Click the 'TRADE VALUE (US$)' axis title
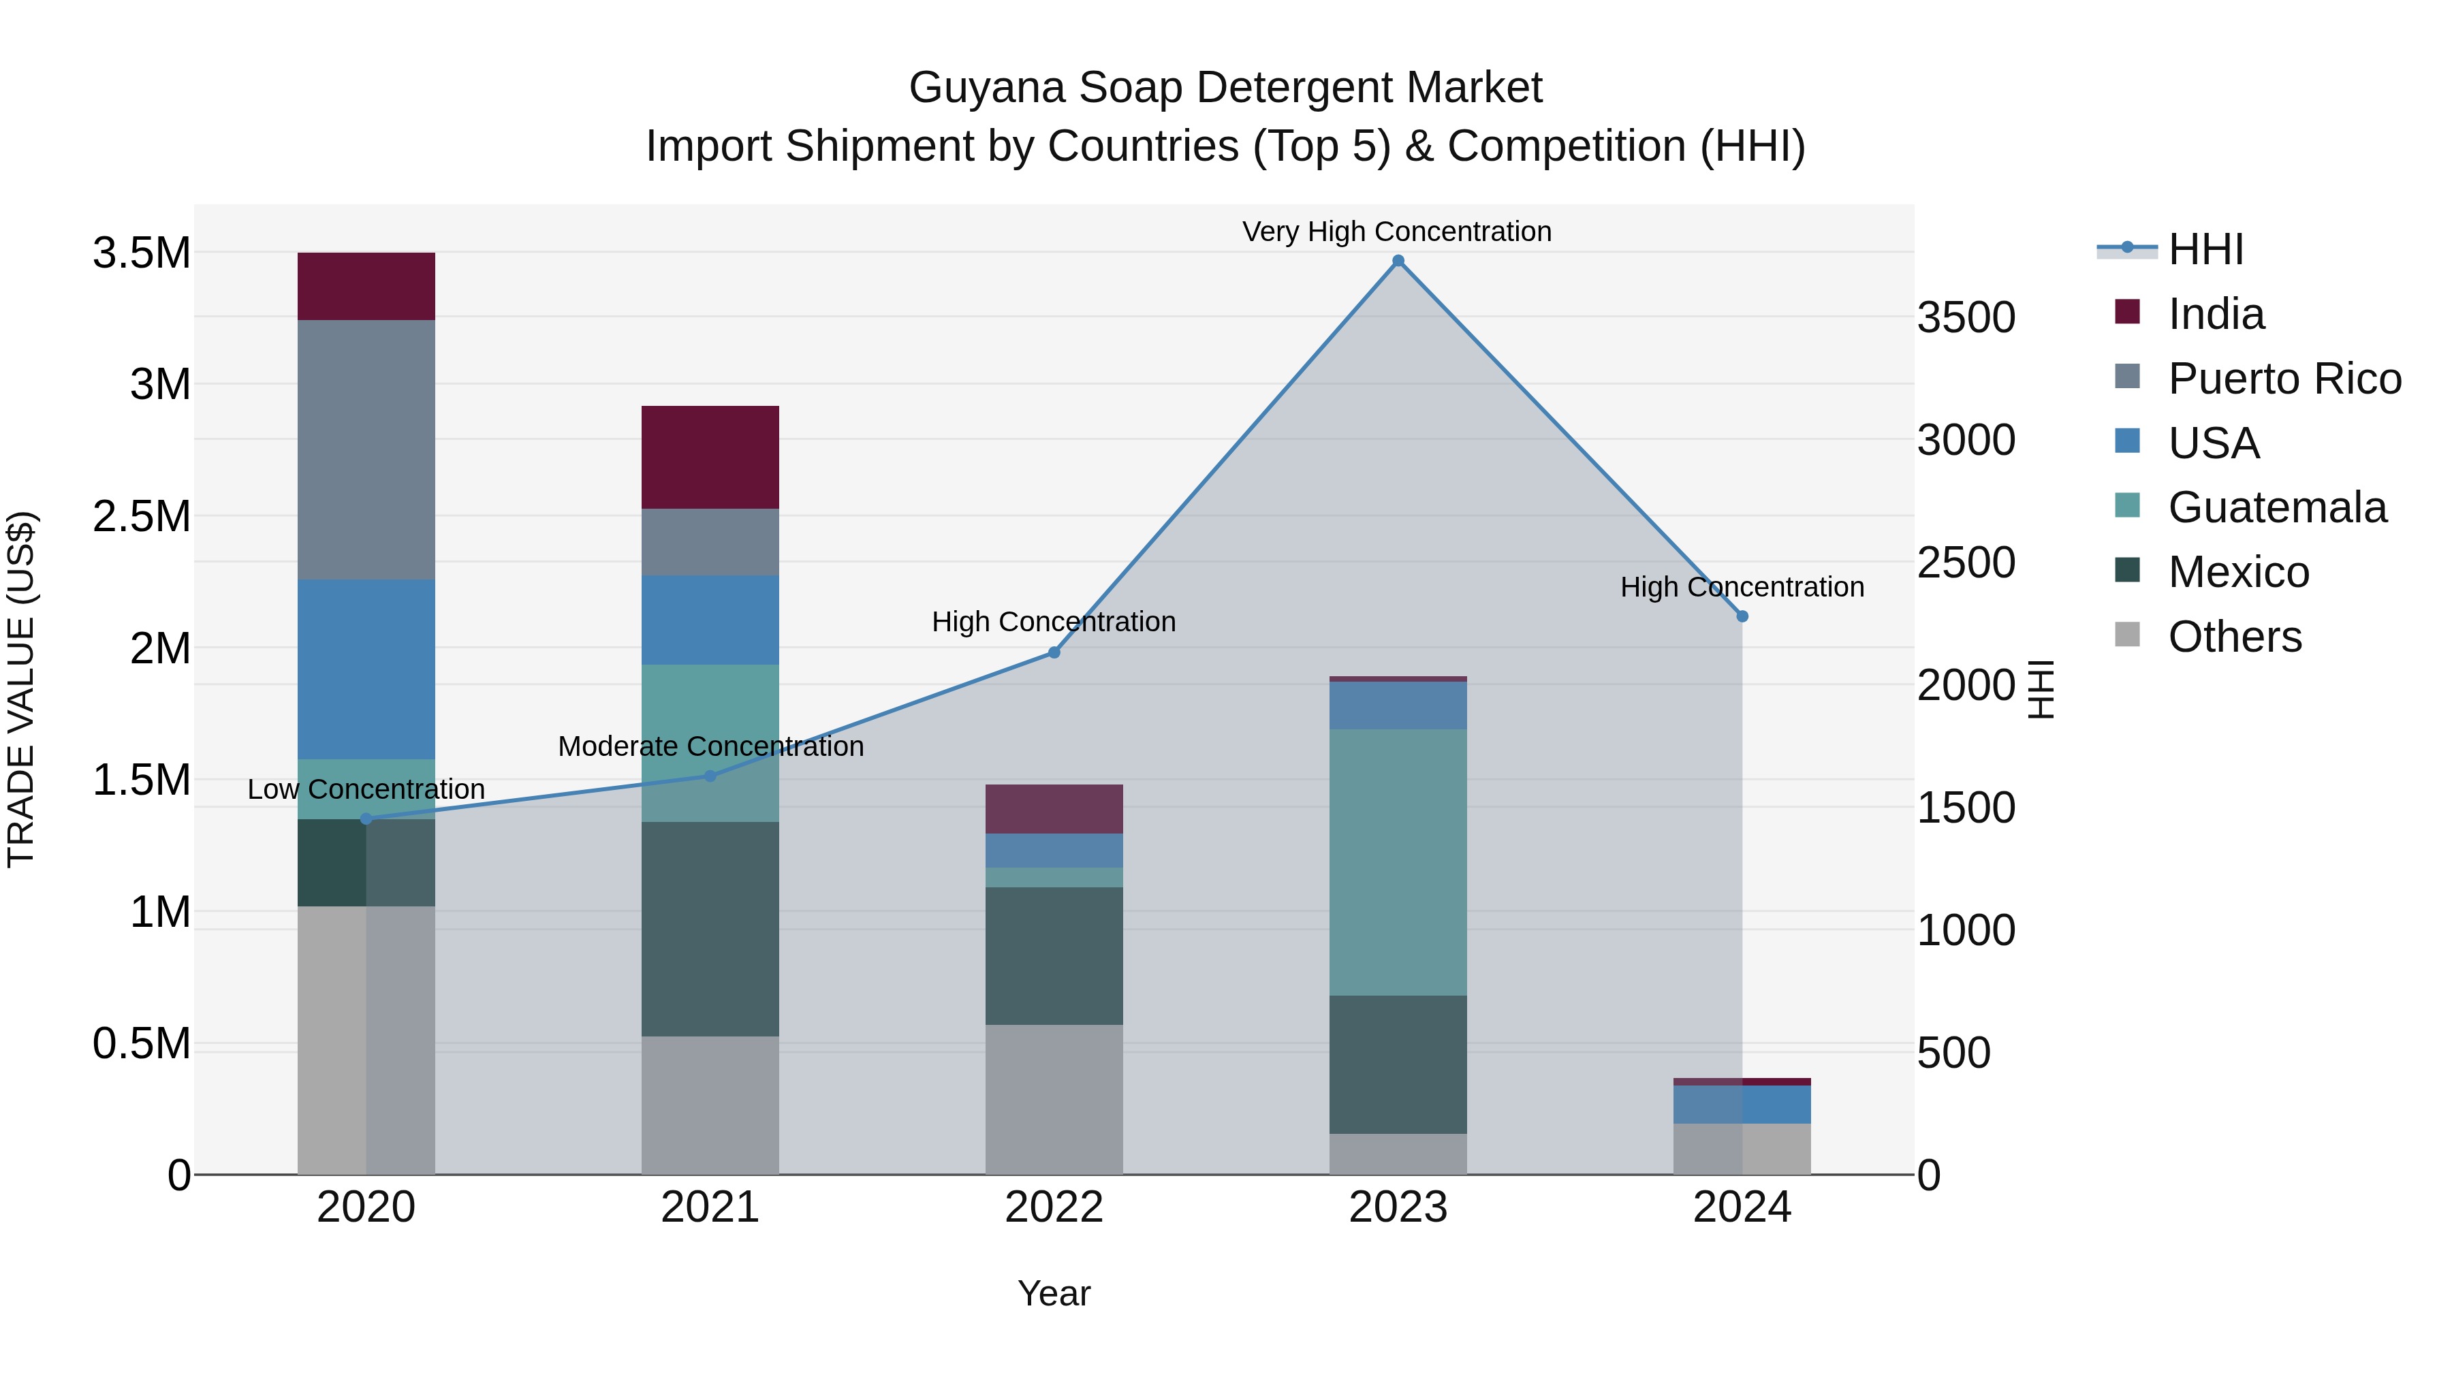This screenshot has width=2452, height=1379. (x=21, y=689)
